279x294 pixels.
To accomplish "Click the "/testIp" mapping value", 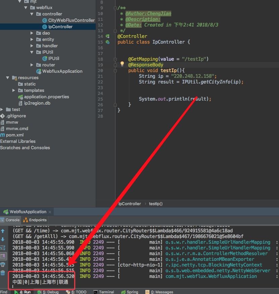I will pyautogui.click(x=194, y=59).
